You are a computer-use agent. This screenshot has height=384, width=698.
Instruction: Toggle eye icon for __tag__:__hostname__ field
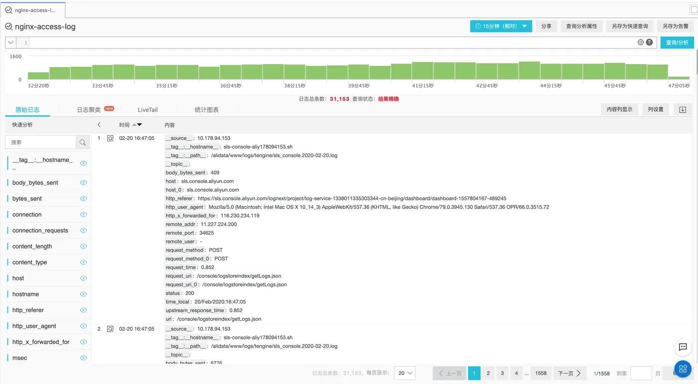pyautogui.click(x=83, y=163)
